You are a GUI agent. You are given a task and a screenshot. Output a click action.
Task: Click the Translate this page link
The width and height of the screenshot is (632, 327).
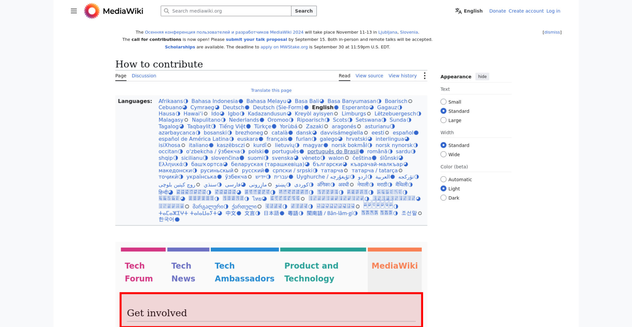coord(271,90)
